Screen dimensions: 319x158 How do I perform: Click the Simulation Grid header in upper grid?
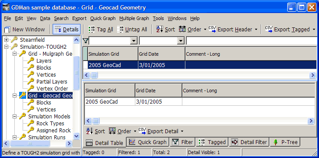tap(113, 54)
